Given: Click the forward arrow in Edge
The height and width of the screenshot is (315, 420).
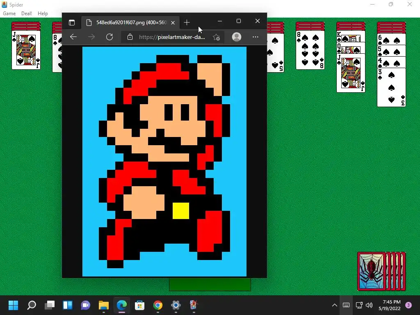Looking at the screenshot, I should 91,37.
